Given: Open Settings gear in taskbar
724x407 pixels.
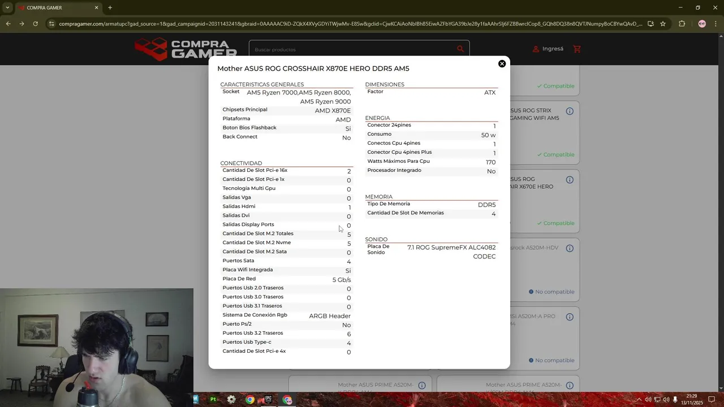Looking at the screenshot, I should click(x=231, y=400).
